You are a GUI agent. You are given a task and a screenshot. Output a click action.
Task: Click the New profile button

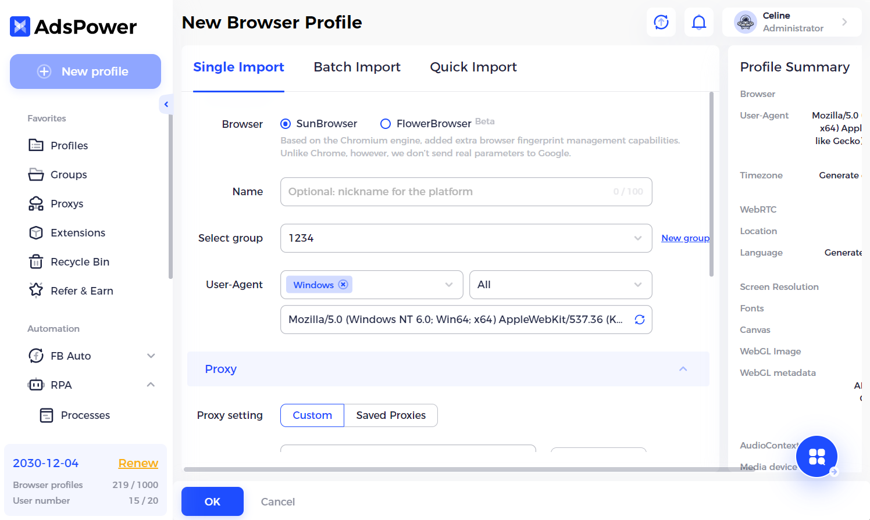point(85,71)
